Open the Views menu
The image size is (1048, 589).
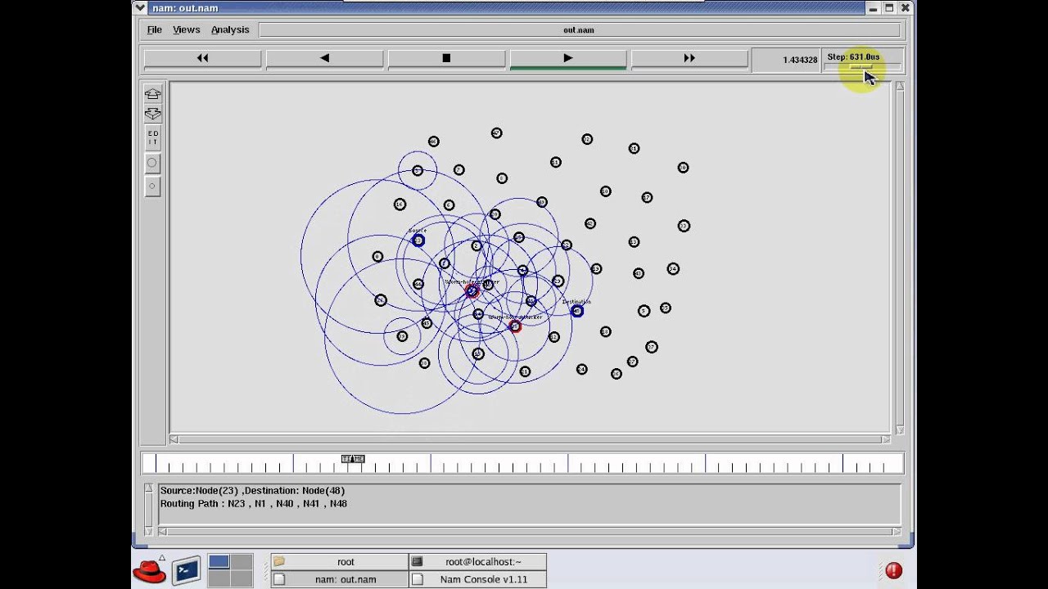(187, 29)
